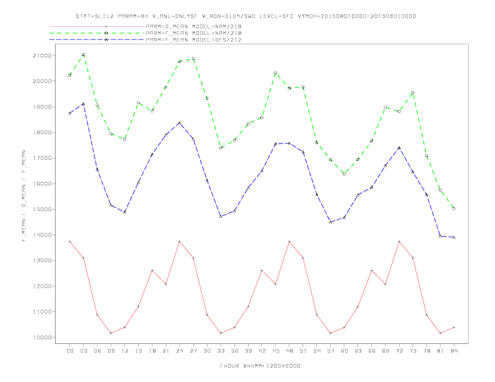Select legend label PARM=O_MEAN MODEL=NAM/218

tap(194, 26)
